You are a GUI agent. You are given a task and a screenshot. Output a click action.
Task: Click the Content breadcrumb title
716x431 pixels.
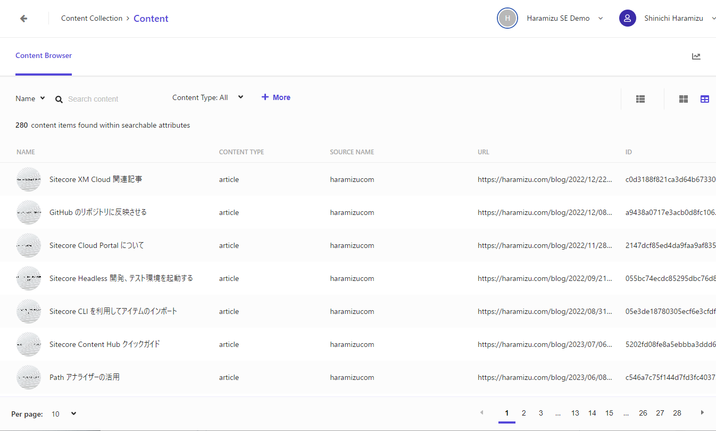click(x=151, y=19)
